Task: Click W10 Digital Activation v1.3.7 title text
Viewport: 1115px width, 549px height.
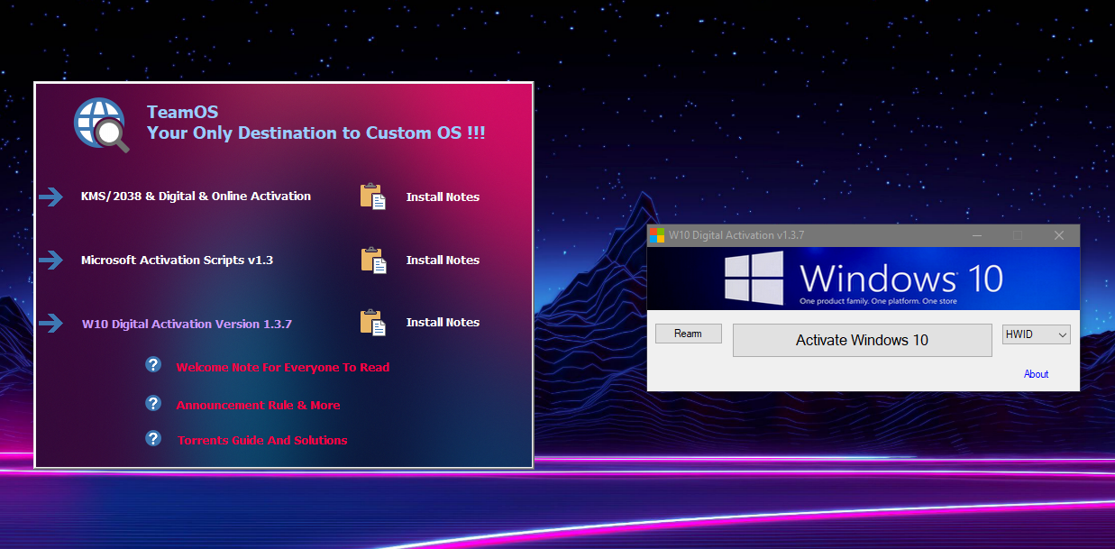Action: pos(736,235)
